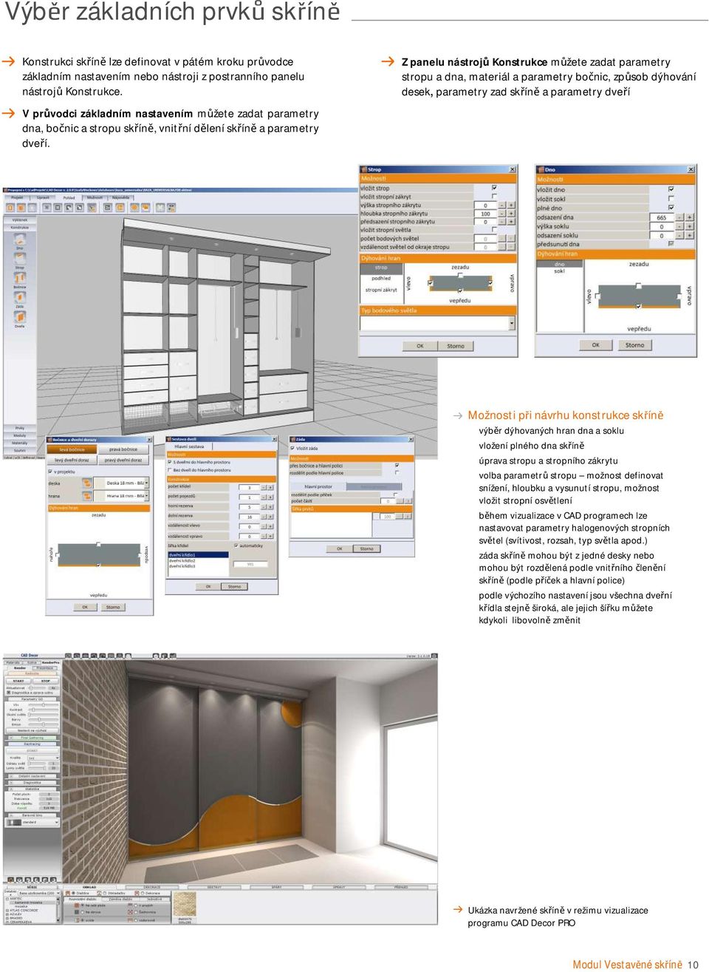Screen dimensions: 709x972
Task: Click the hrana material picker icon
Action: (87, 496)
